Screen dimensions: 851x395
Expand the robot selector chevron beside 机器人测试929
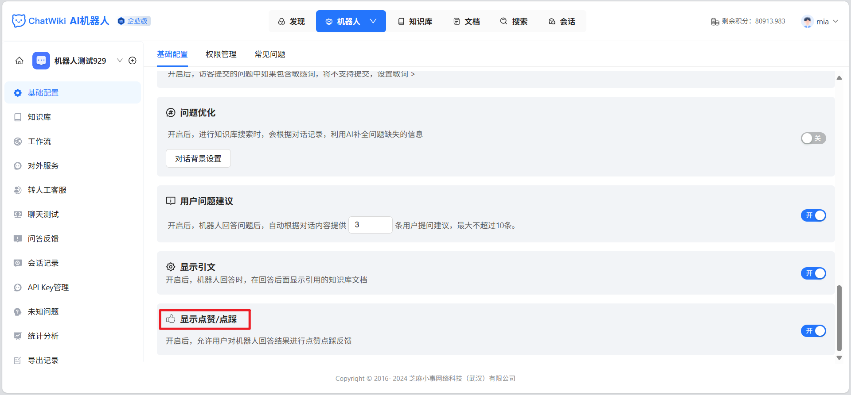[120, 61]
